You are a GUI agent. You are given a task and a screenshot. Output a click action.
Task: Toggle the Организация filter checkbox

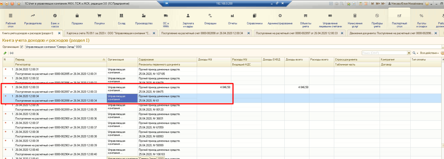click(21, 47)
